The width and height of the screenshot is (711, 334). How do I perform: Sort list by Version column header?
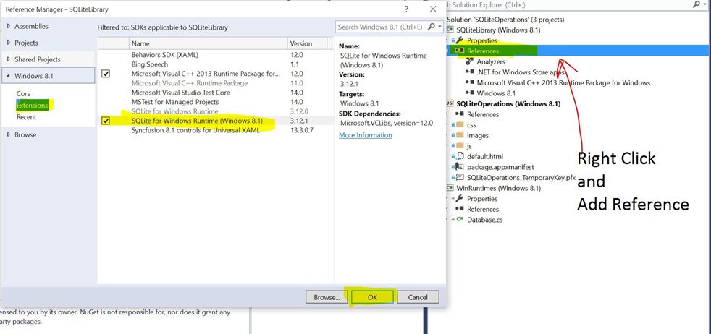307,44
